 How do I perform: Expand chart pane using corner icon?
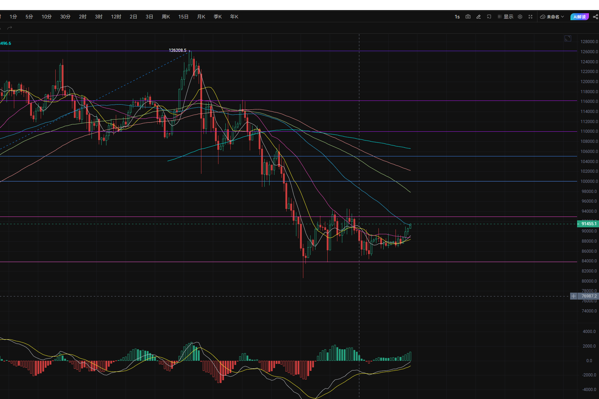[568, 39]
